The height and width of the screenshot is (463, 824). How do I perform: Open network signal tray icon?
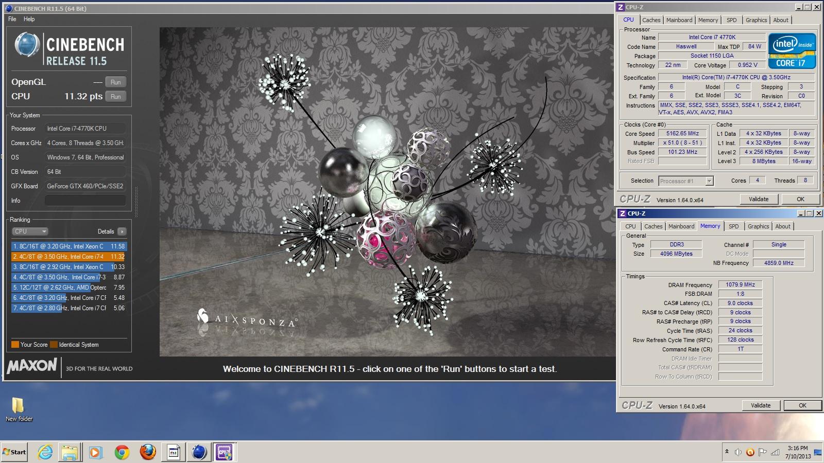click(775, 452)
